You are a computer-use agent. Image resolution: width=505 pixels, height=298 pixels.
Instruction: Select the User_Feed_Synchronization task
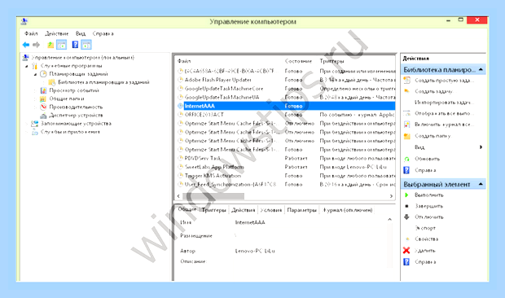click(x=231, y=184)
